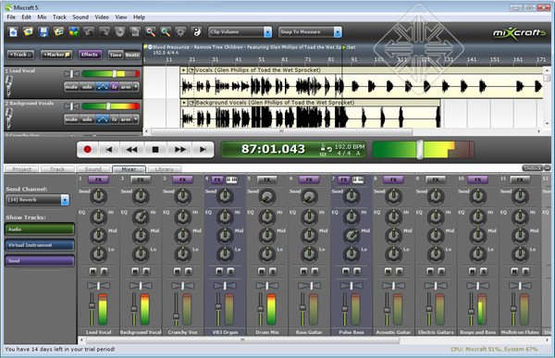Click the Stop playback button
The image size is (555, 358).
point(155,150)
